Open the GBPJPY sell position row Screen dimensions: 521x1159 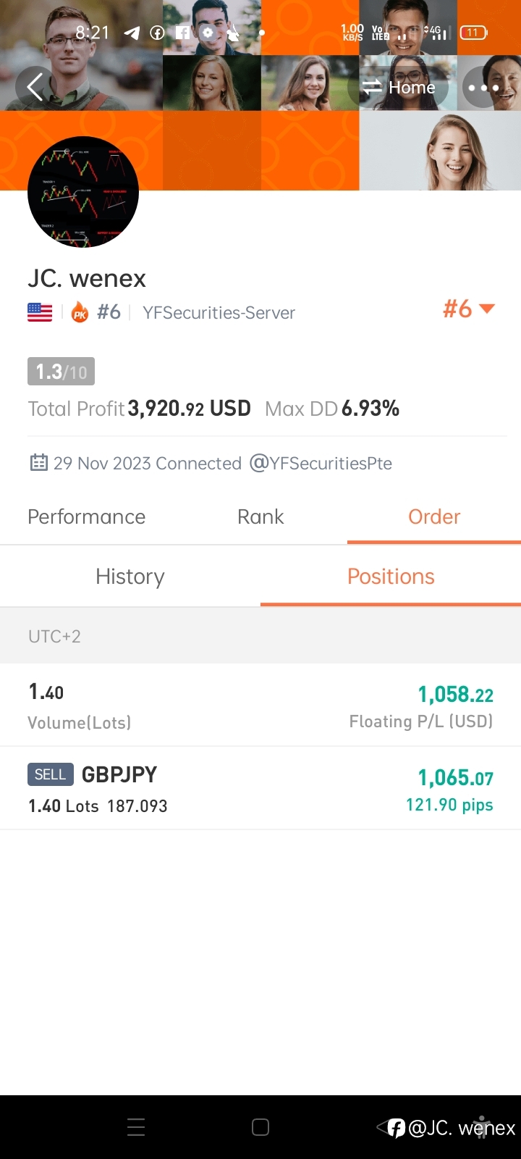point(260,789)
